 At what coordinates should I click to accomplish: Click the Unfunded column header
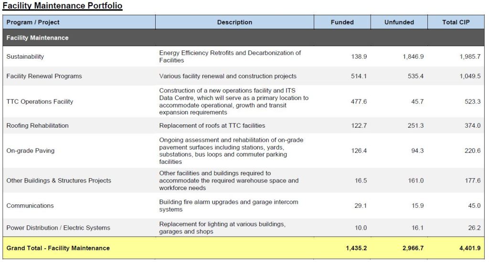click(399, 22)
